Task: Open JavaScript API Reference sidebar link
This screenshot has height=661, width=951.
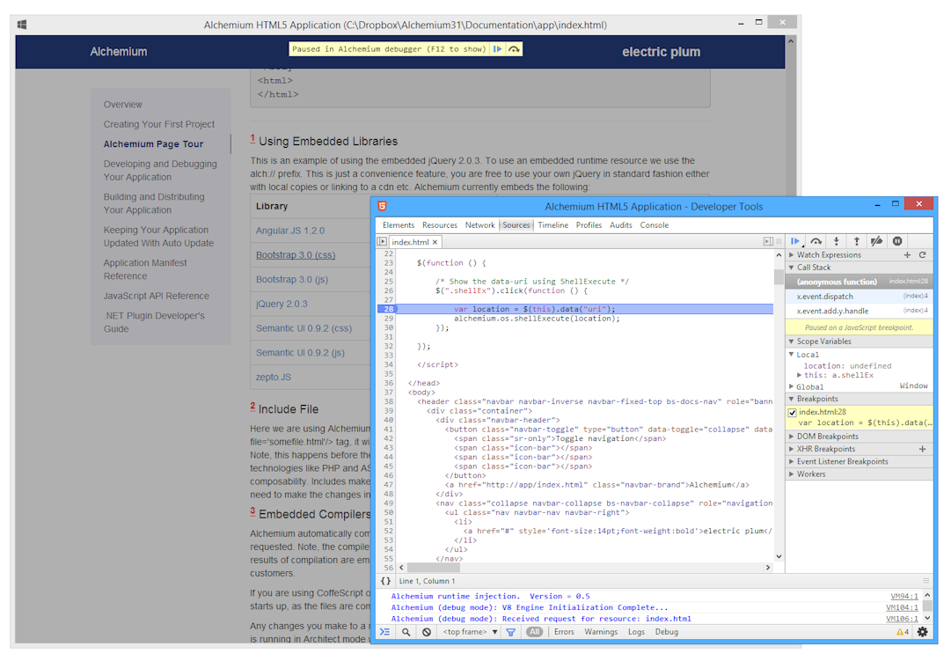Action: pos(156,296)
